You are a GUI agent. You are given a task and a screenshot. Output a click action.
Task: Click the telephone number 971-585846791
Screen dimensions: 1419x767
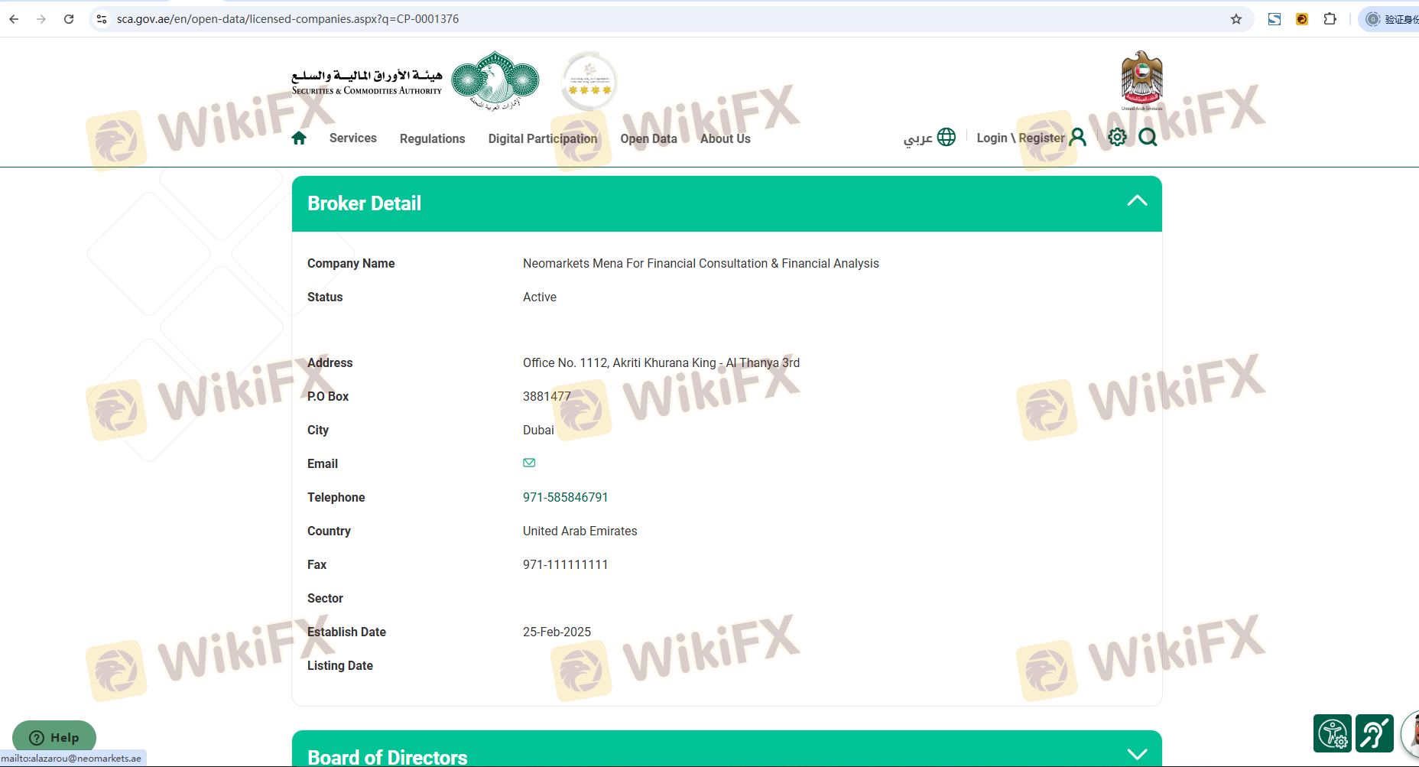565,497
